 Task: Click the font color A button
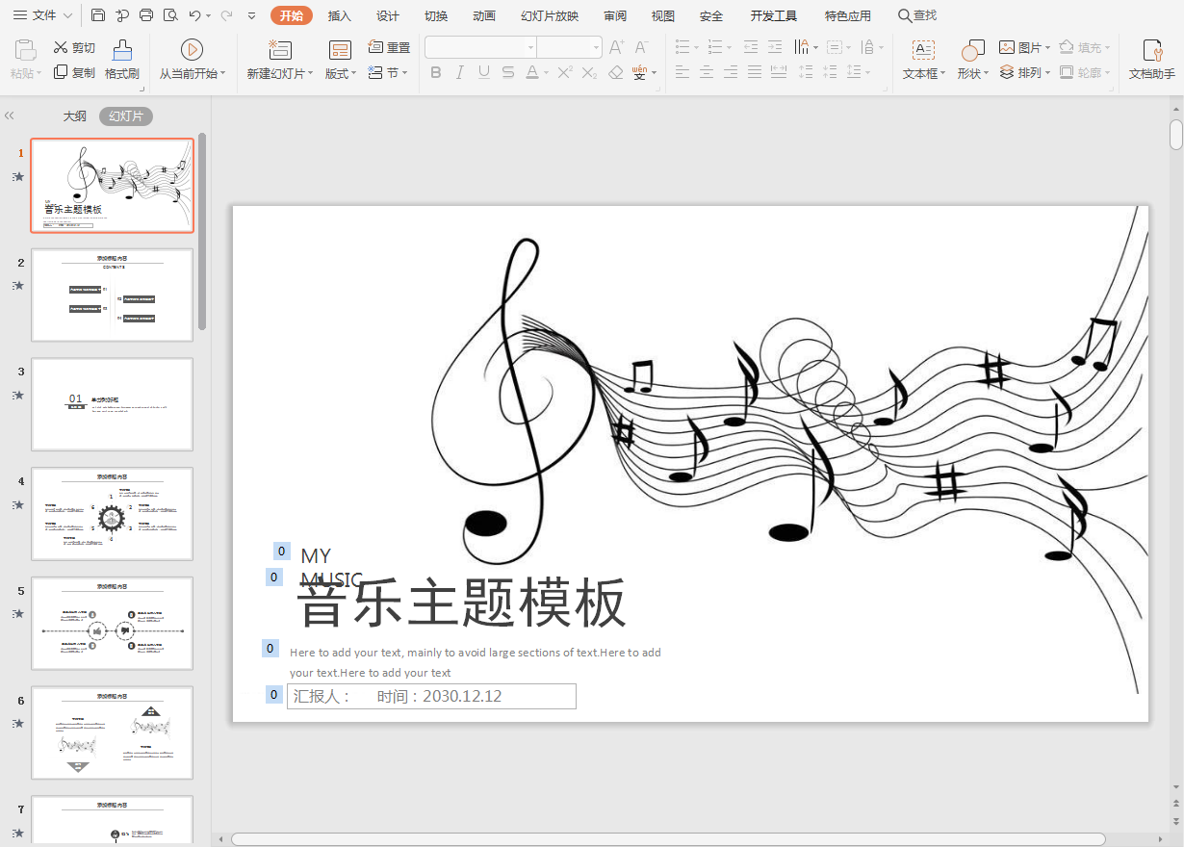(532, 72)
